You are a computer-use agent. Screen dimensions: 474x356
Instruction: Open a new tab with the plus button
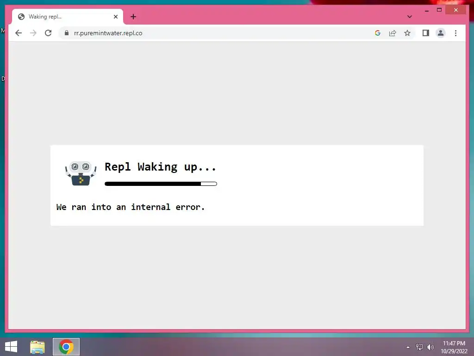(133, 17)
